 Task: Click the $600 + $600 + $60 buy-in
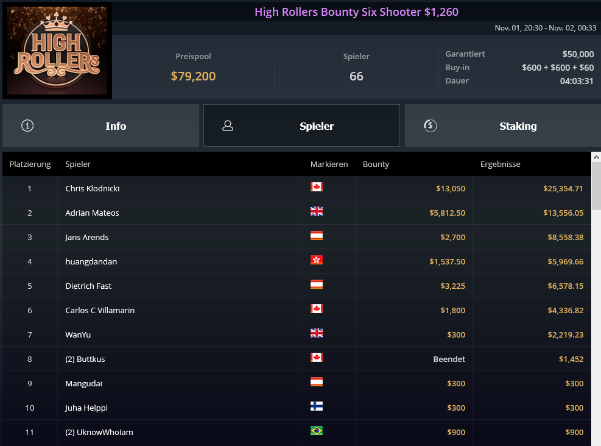[558, 68]
